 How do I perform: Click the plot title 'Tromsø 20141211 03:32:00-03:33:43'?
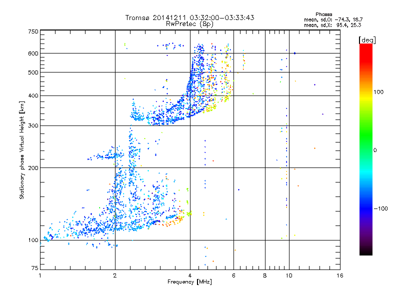coord(190,17)
